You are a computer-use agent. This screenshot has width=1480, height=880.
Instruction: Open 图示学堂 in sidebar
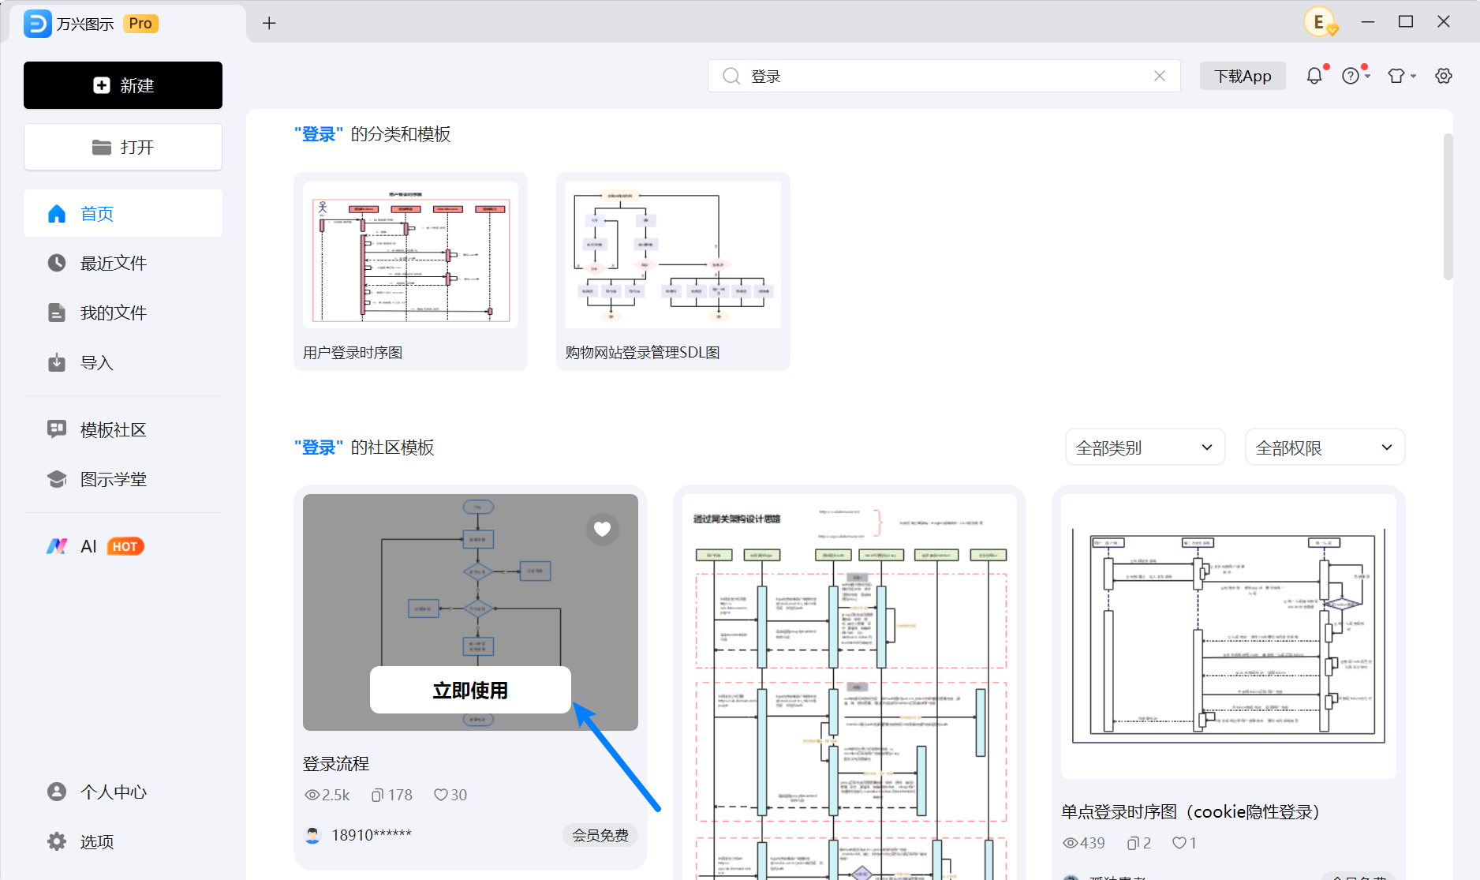(123, 479)
